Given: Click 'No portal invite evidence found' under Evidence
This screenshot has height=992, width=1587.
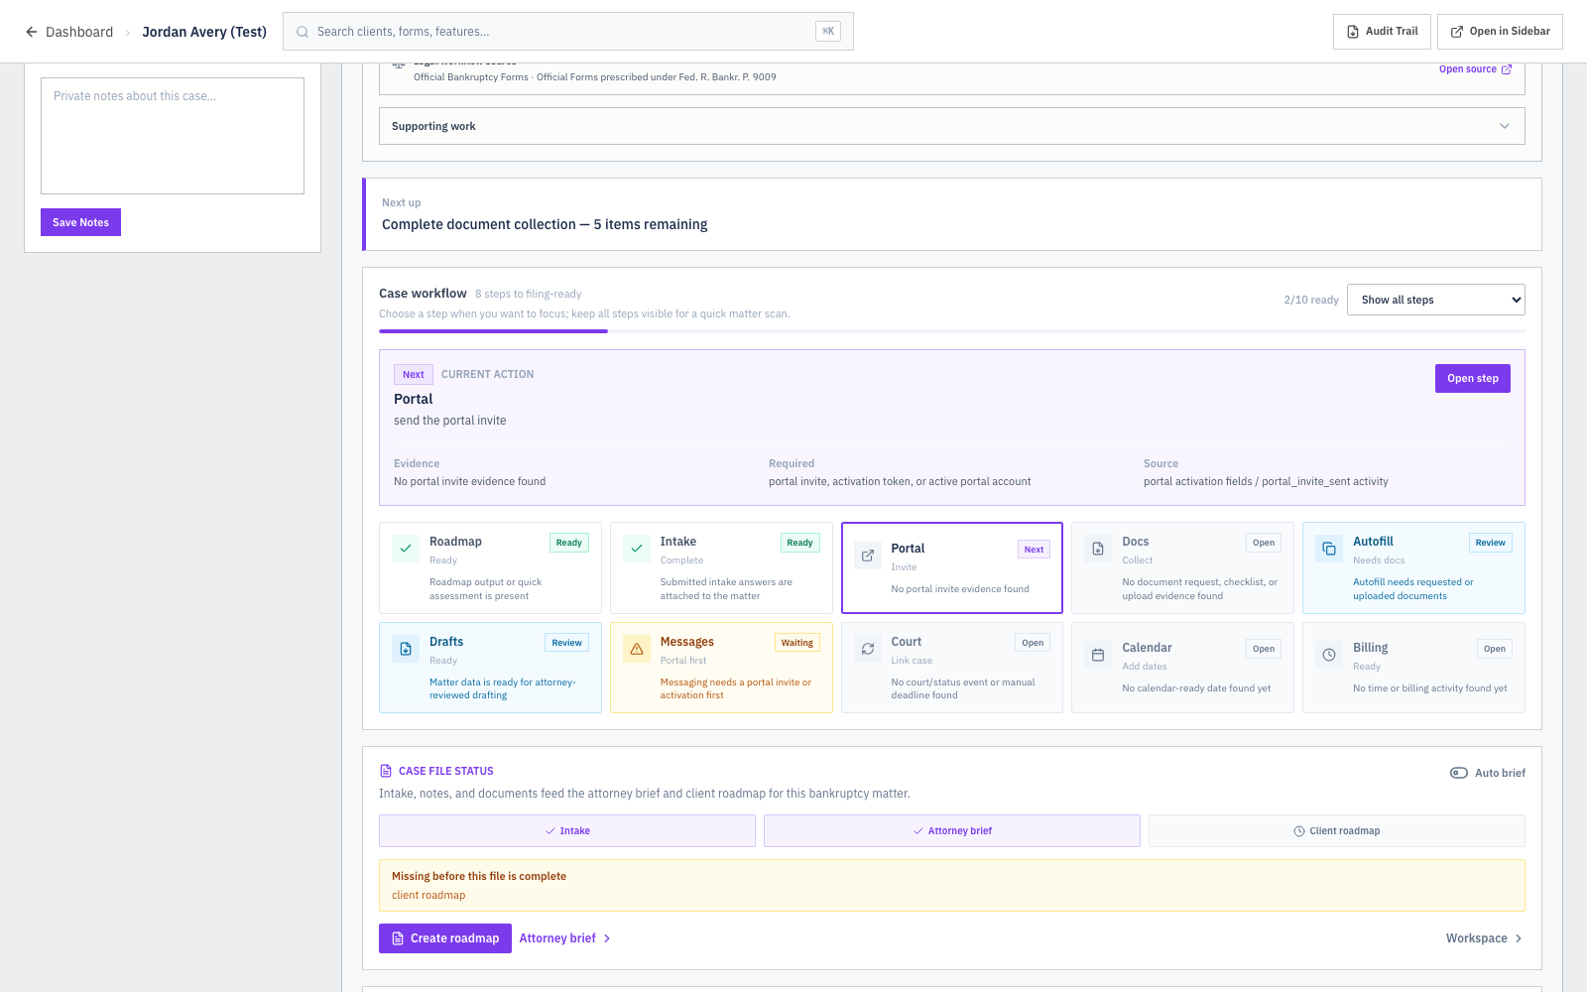Looking at the screenshot, I should click(x=470, y=481).
